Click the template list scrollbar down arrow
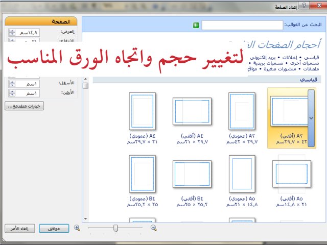This screenshot has height=245, width=327. point(85,219)
